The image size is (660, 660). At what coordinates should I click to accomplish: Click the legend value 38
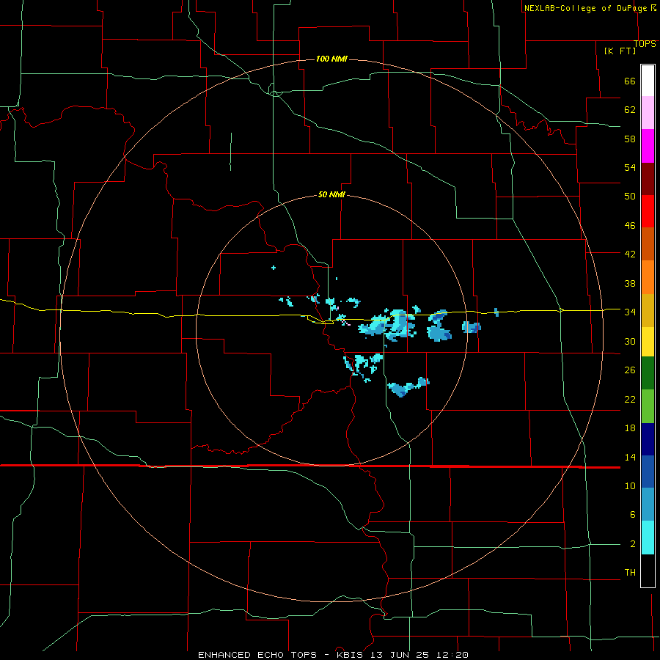[x=630, y=283]
